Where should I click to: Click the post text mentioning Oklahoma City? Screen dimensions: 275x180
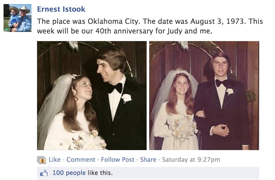coord(150,21)
